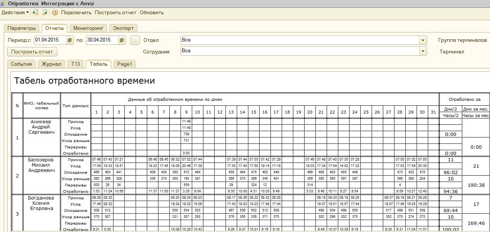The width and height of the screenshot is (490, 232).
Task: Select the Белозеров Михаил Андреевич name cell
Action: click(41, 165)
